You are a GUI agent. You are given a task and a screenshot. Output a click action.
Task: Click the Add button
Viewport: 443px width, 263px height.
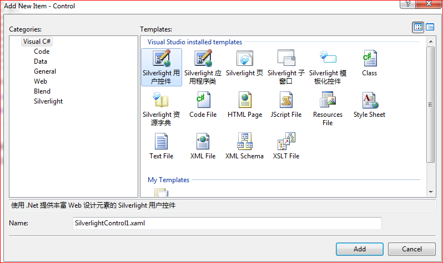[x=359, y=249]
